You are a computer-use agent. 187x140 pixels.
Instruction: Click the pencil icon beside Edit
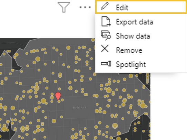tap(105, 6)
